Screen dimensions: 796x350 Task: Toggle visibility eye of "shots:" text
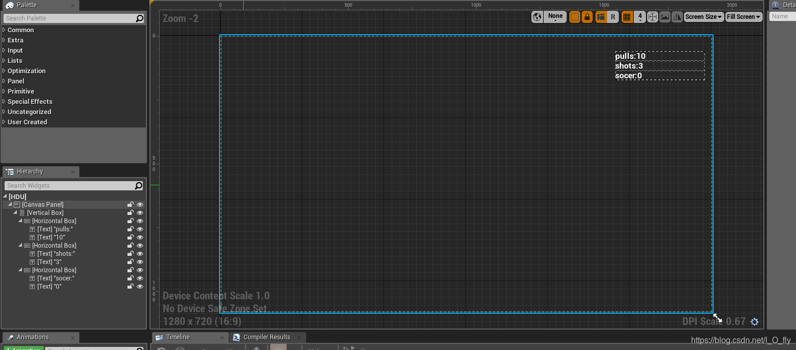coord(140,254)
